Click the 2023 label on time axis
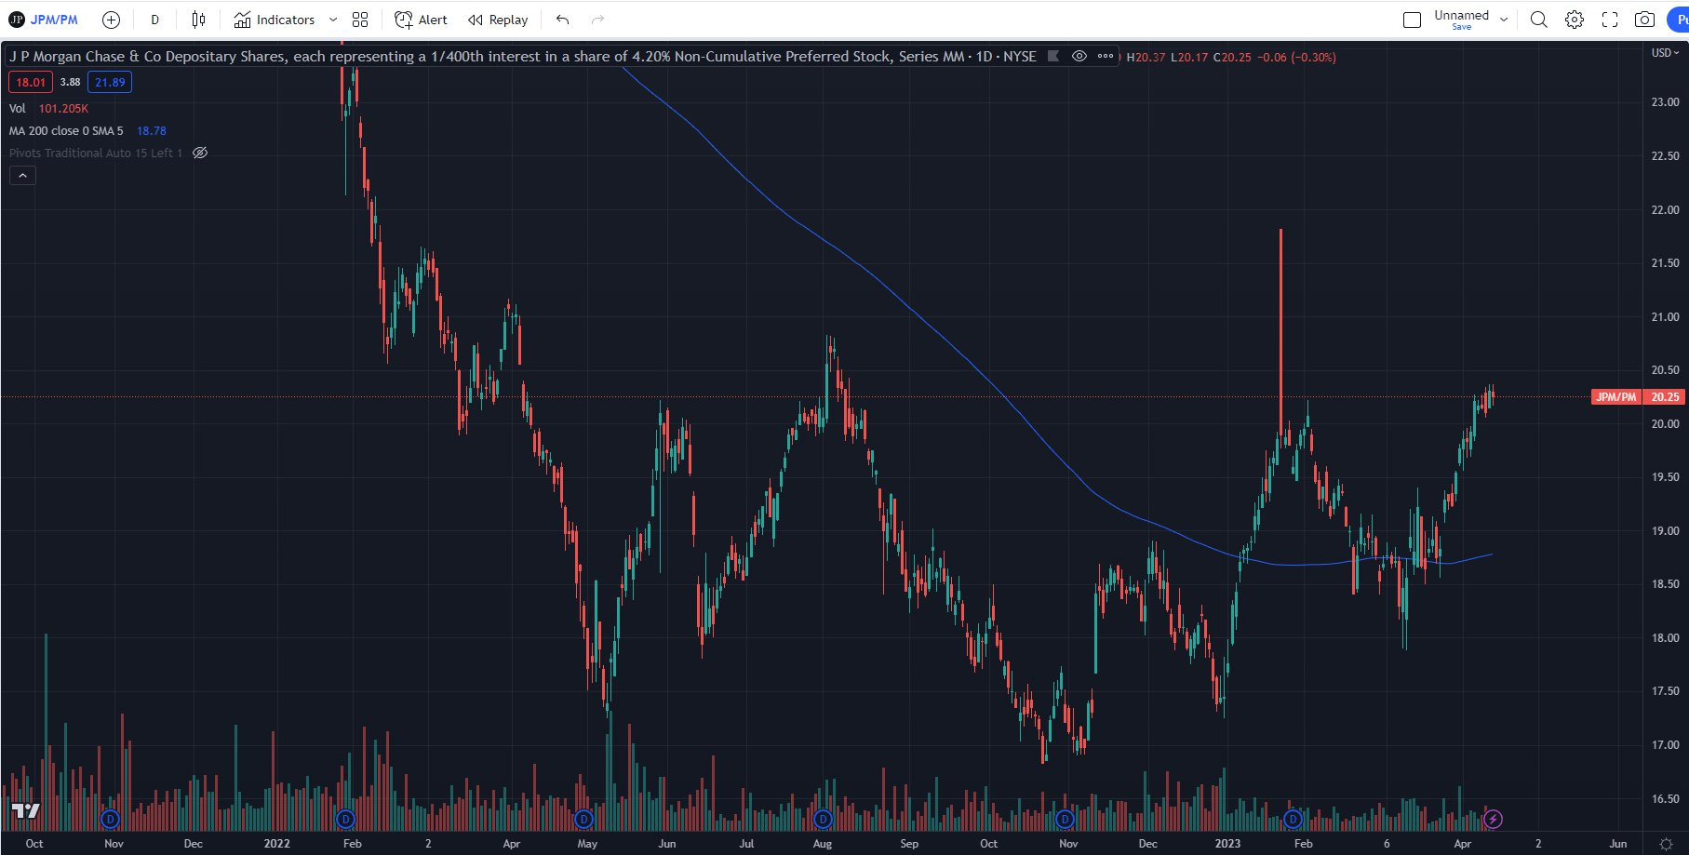The width and height of the screenshot is (1689, 855). (x=1227, y=844)
